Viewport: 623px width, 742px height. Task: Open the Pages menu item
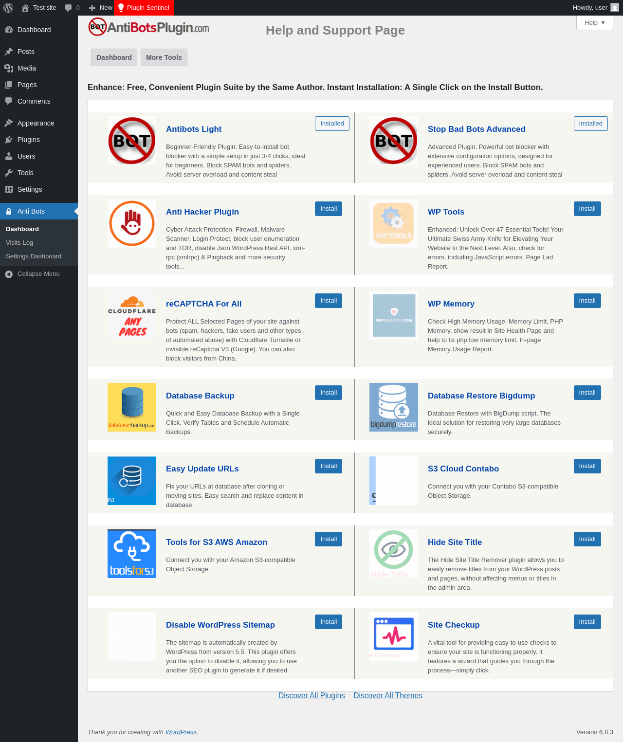point(39,85)
